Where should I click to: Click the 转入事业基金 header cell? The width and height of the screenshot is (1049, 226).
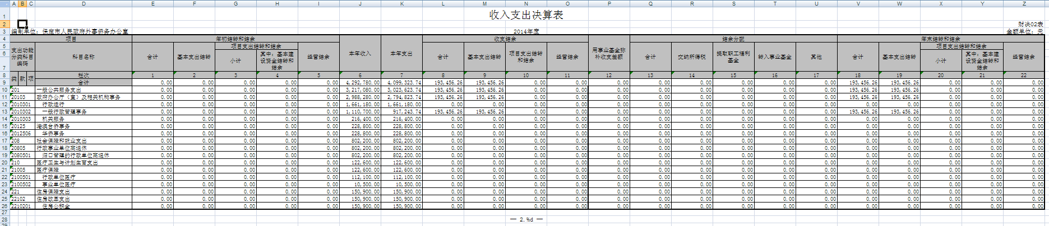(x=775, y=57)
